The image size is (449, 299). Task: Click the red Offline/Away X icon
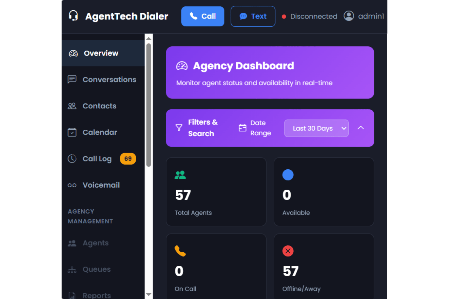[x=288, y=251]
